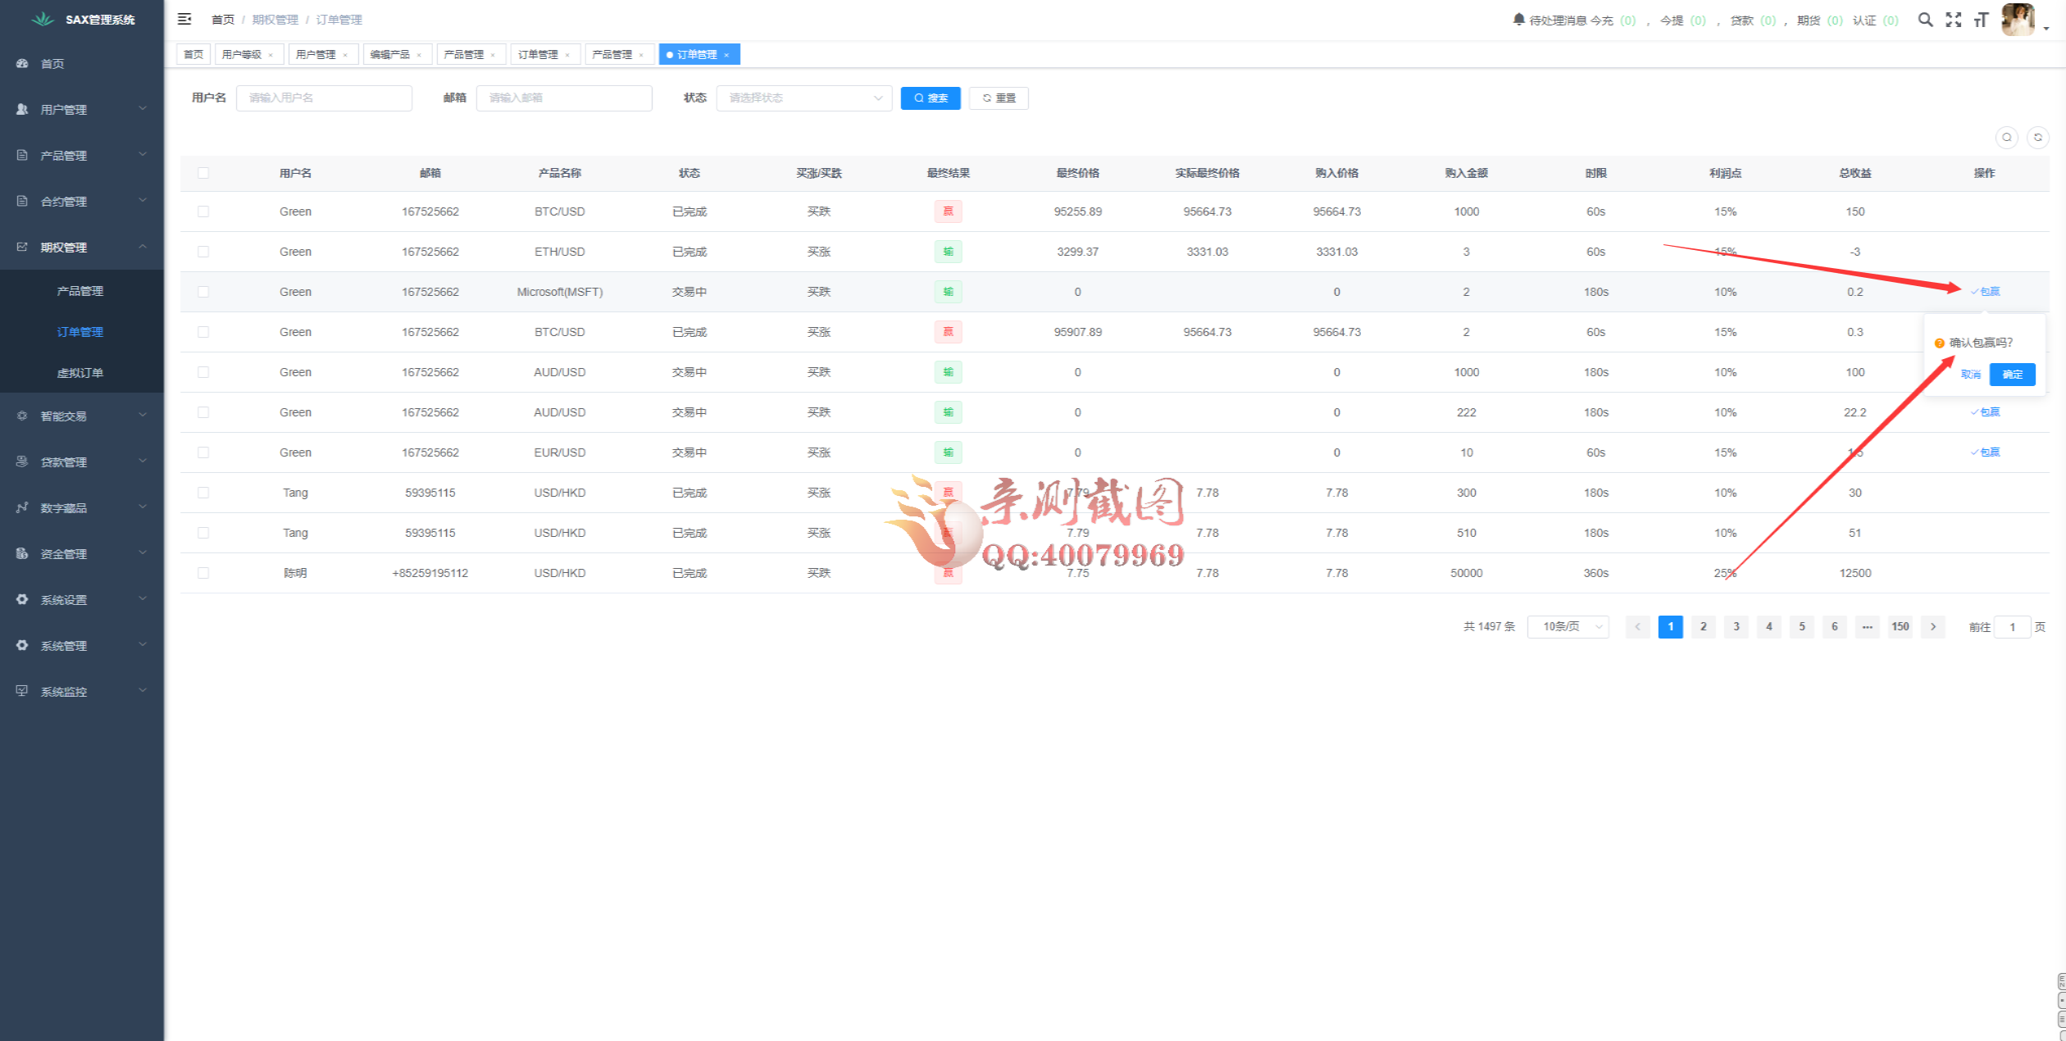This screenshot has width=2066, height=1041.
Task: Hide search bar using circular search icon
Action: coord(2006,137)
